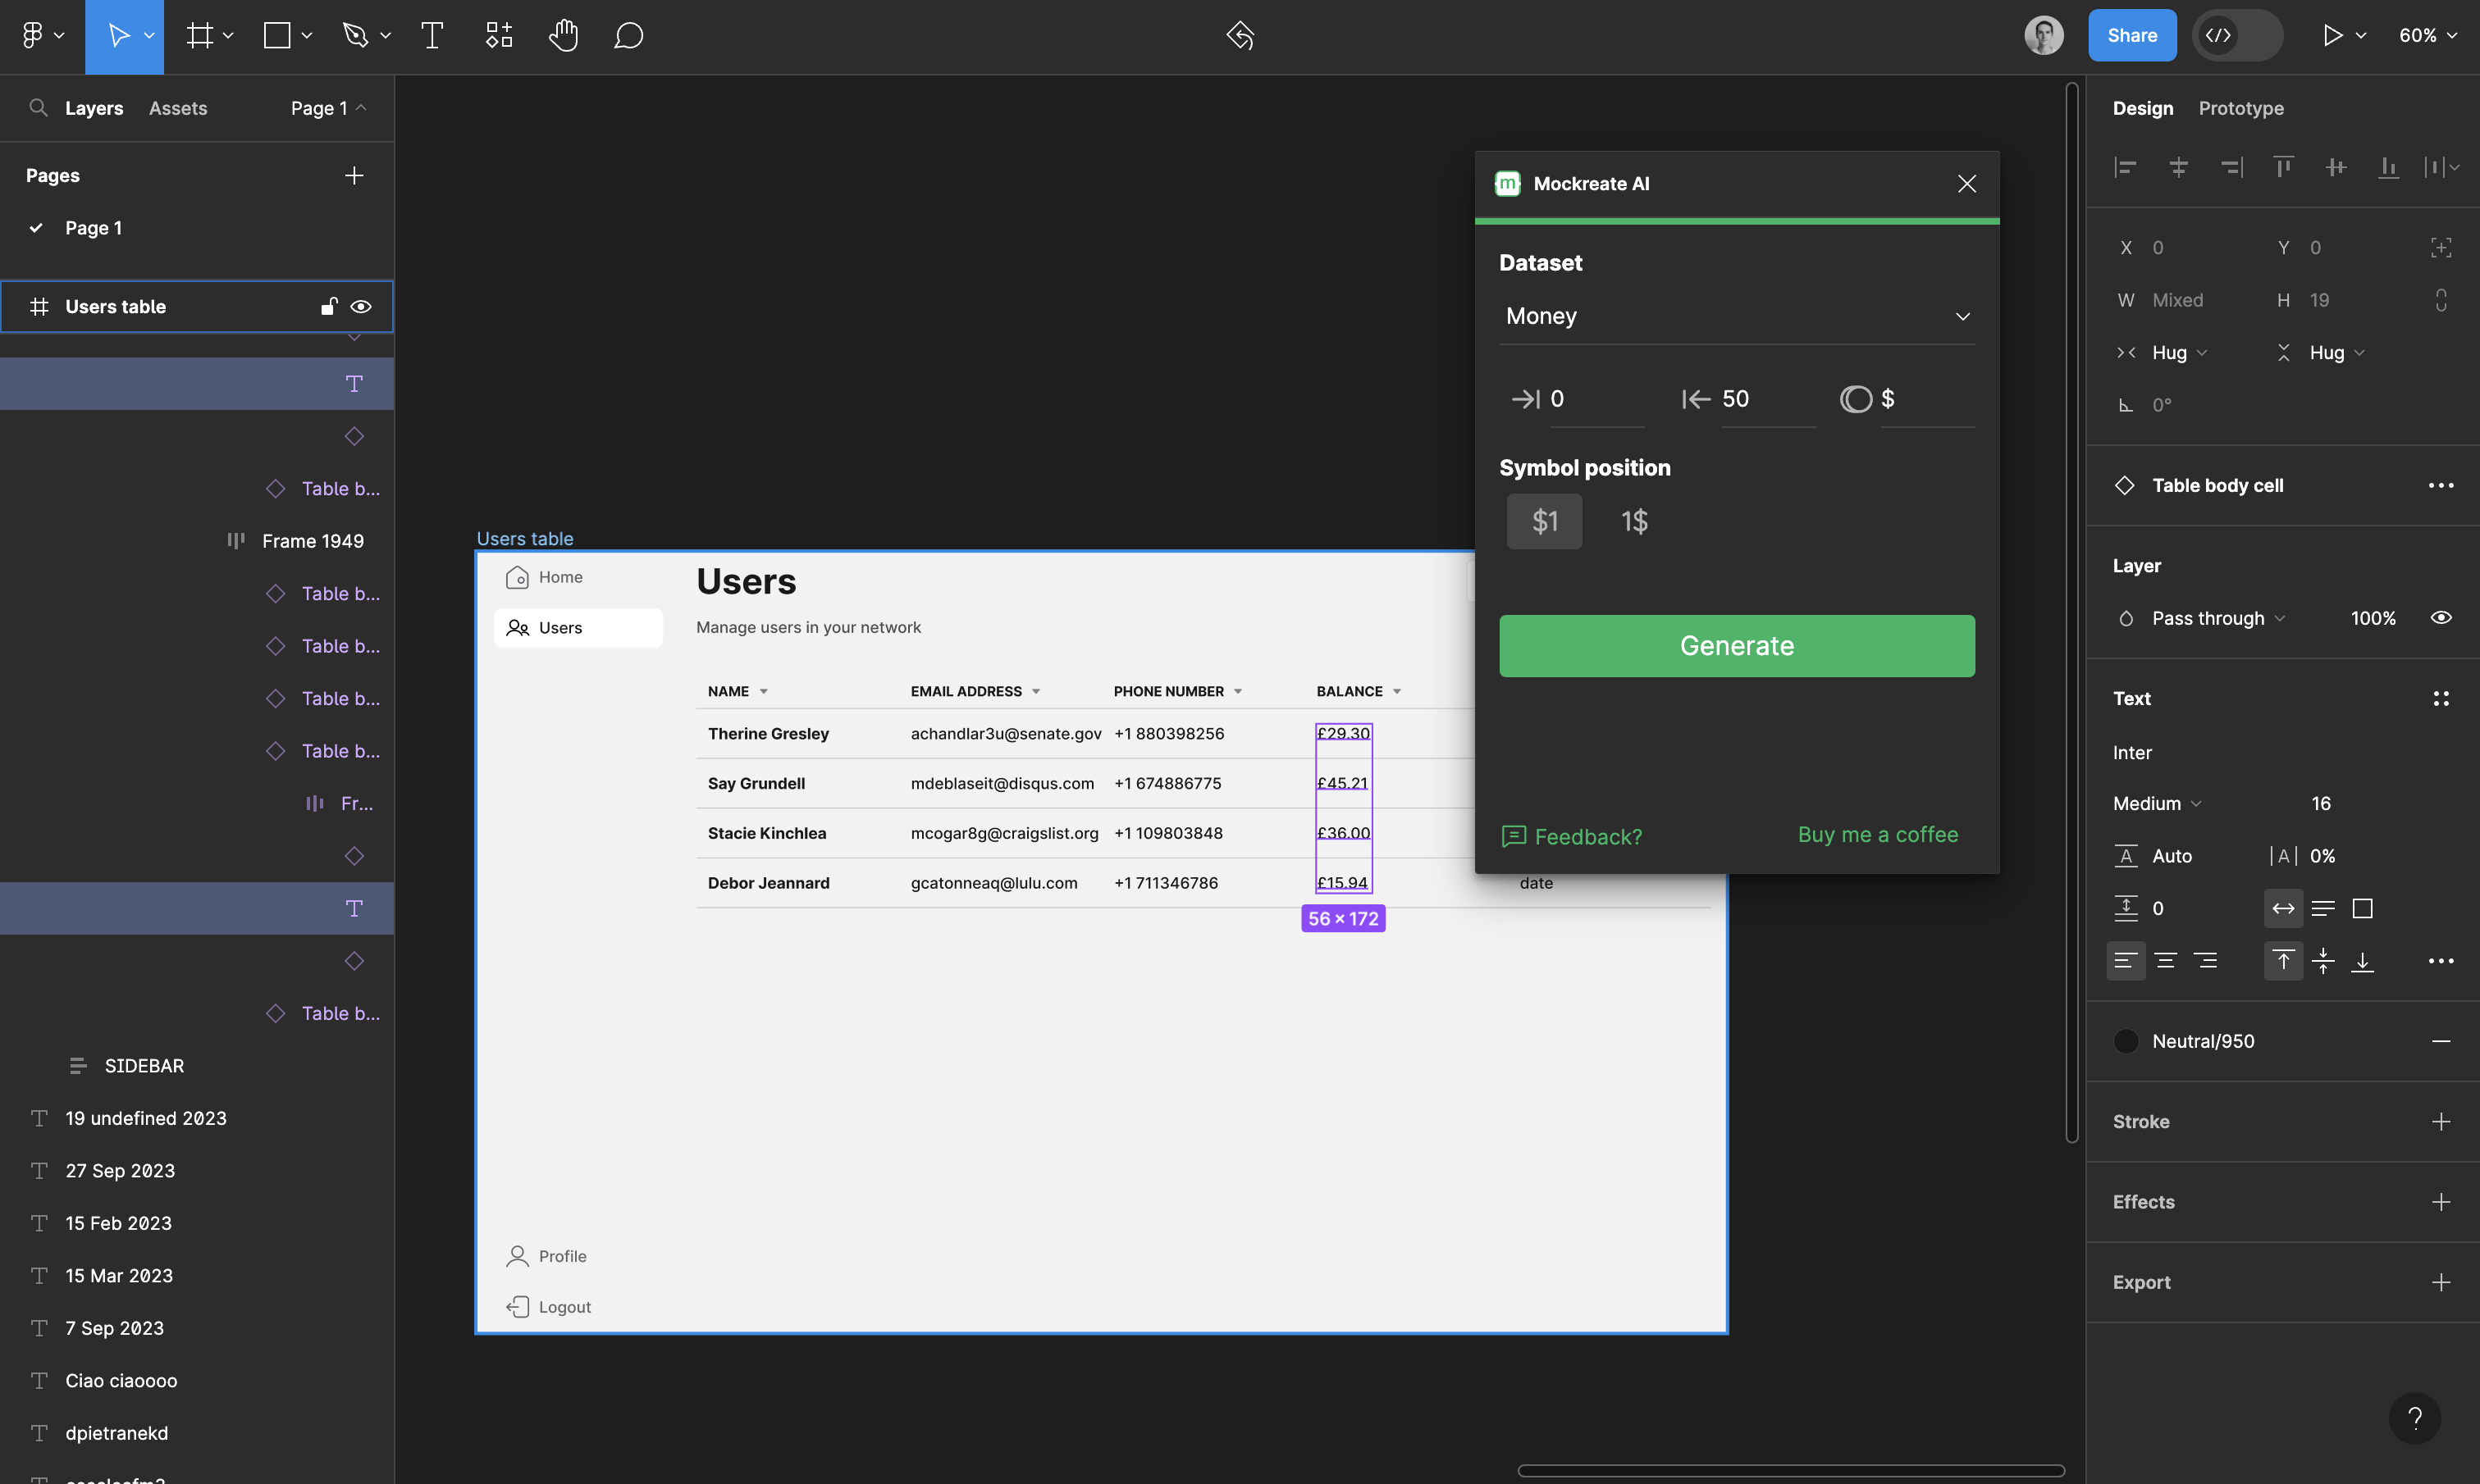The width and height of the screenshot is (2480, 1484).
Task: Toggle Dev Mode switch
Action: [2237, 36]
